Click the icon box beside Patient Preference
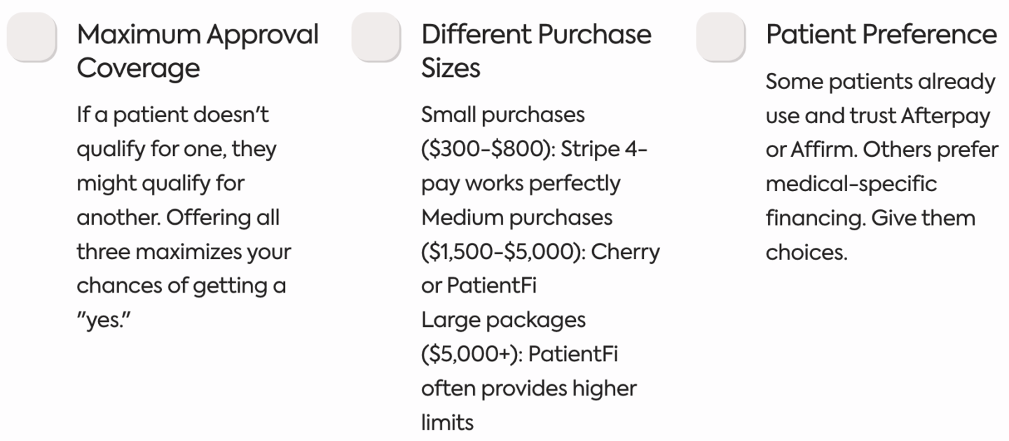 pos(721,36)
